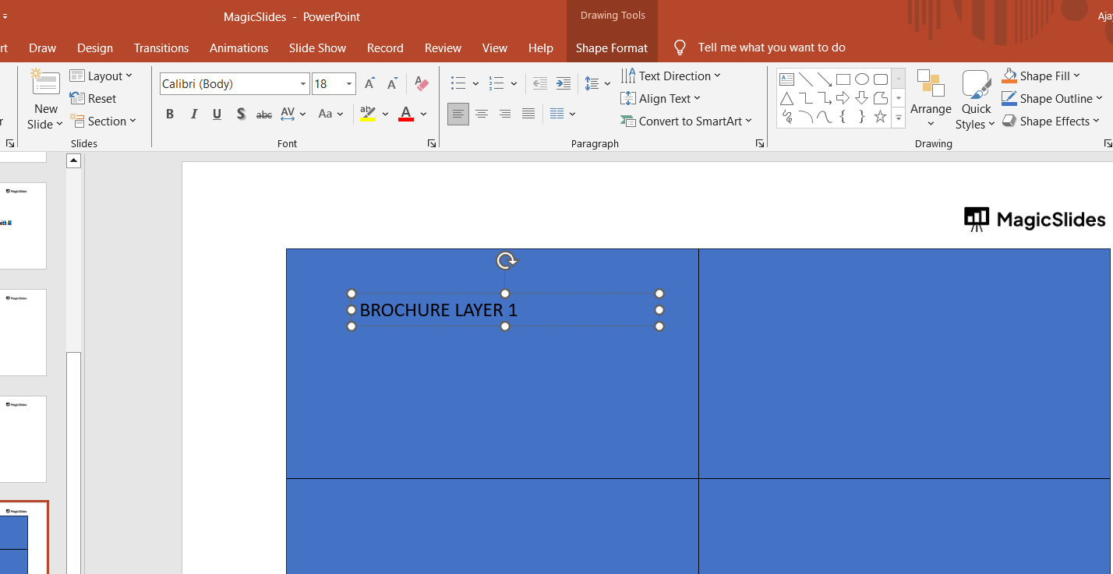
Task: Click the Strikethrough abc icon
Action: (264, 114)
